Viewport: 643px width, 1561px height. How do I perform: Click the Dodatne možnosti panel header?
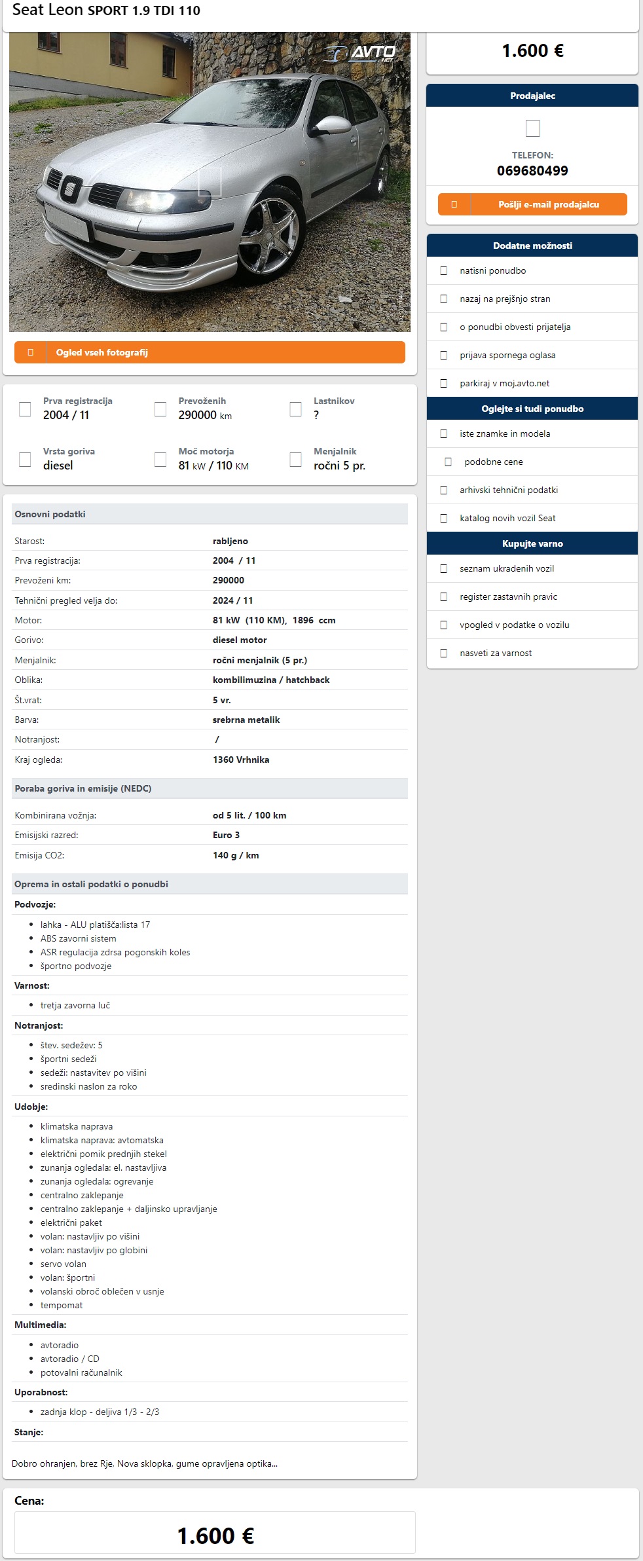pyautogui.click(x=532, y=246)
